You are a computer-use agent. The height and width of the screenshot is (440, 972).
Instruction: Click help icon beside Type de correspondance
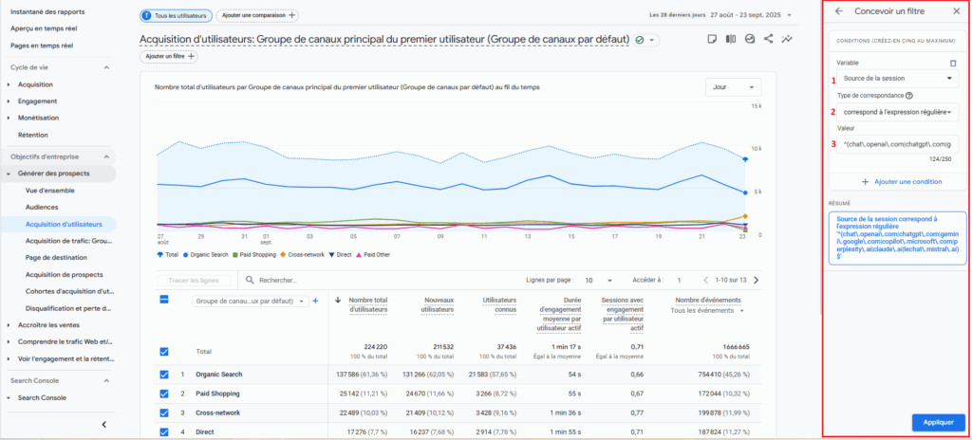[909, 96]
